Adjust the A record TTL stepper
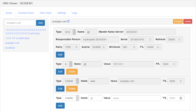This screenshot has height=112, width=196. [174, 64]
